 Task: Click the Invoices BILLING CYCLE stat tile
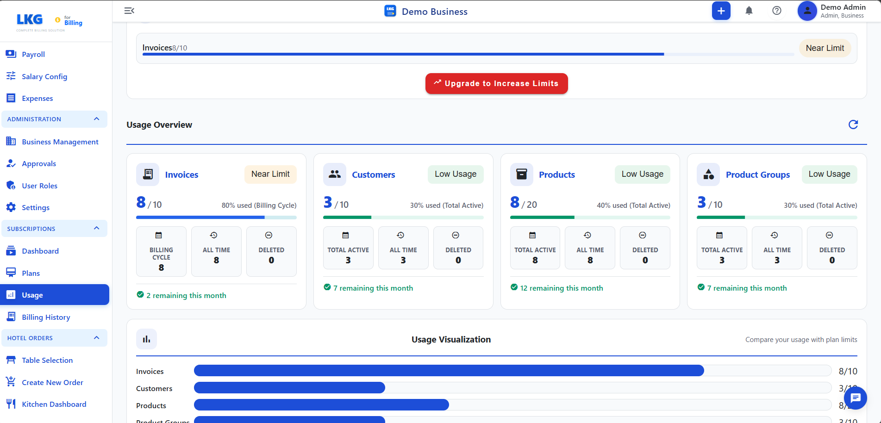[x=161, y=251]
